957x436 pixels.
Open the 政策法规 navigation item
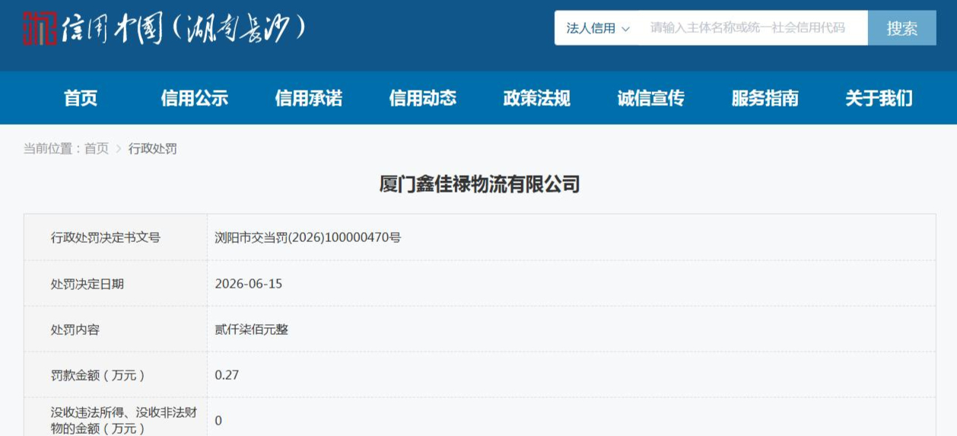click(537, 98)
